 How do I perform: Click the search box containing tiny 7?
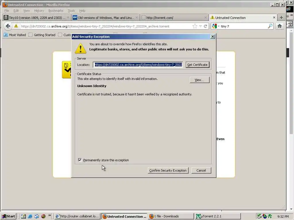point(243,26)
